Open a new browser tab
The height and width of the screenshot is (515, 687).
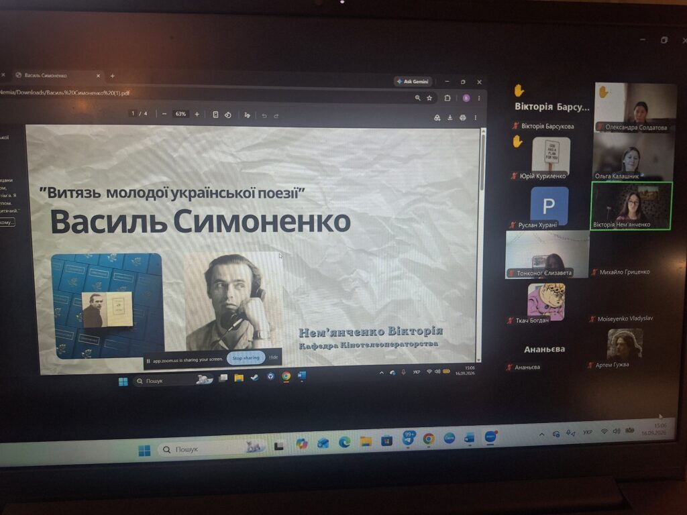(x=112, y=76)
